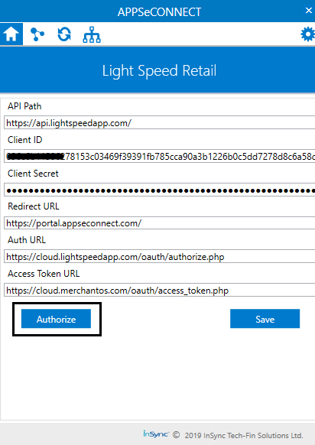Click the InSync logo in footer
This screenshot has height=445, width=315.
(x=156, y=434)
